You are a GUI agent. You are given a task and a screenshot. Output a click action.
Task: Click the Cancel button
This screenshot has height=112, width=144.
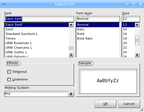click(x=129, y=104)
